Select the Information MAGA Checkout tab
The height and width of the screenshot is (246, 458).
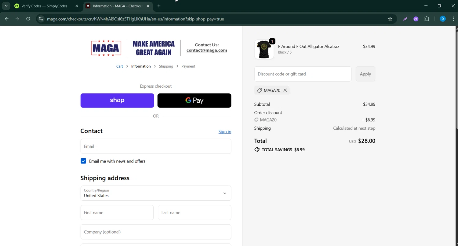pos(118,6)
